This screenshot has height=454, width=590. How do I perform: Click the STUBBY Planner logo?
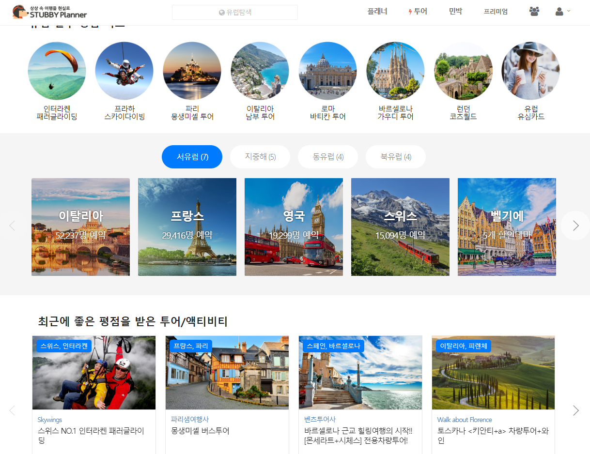pos(49,12)
